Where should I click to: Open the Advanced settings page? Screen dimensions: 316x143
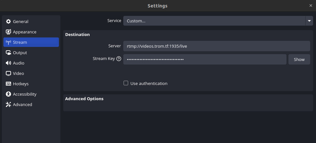tap(31, 104)
